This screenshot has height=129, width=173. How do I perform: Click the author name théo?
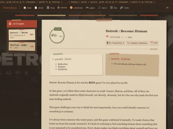tap(130, 37)
